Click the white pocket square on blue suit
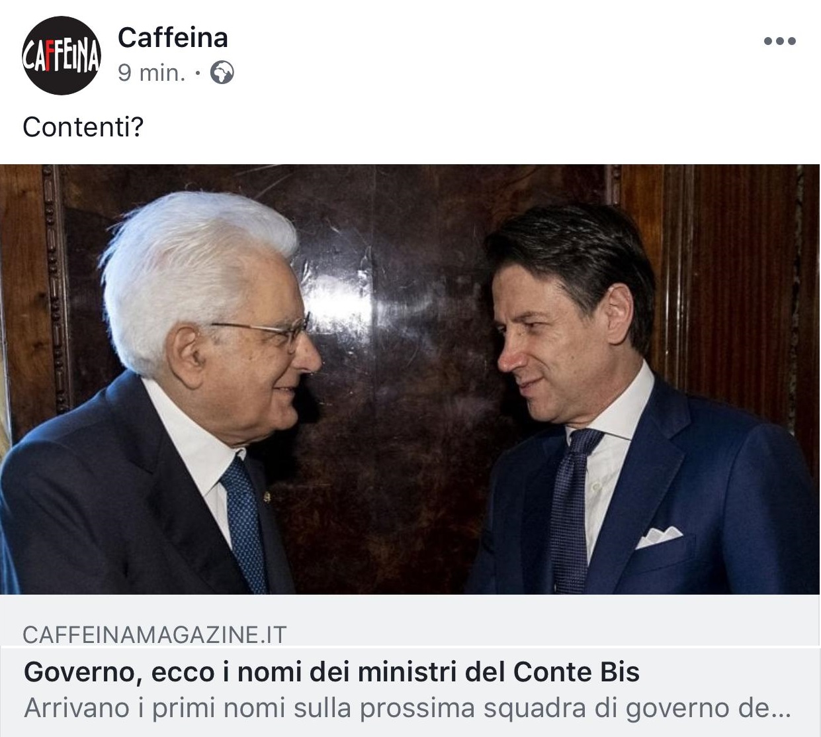821x737 pixels. click(x=658, y=536)
